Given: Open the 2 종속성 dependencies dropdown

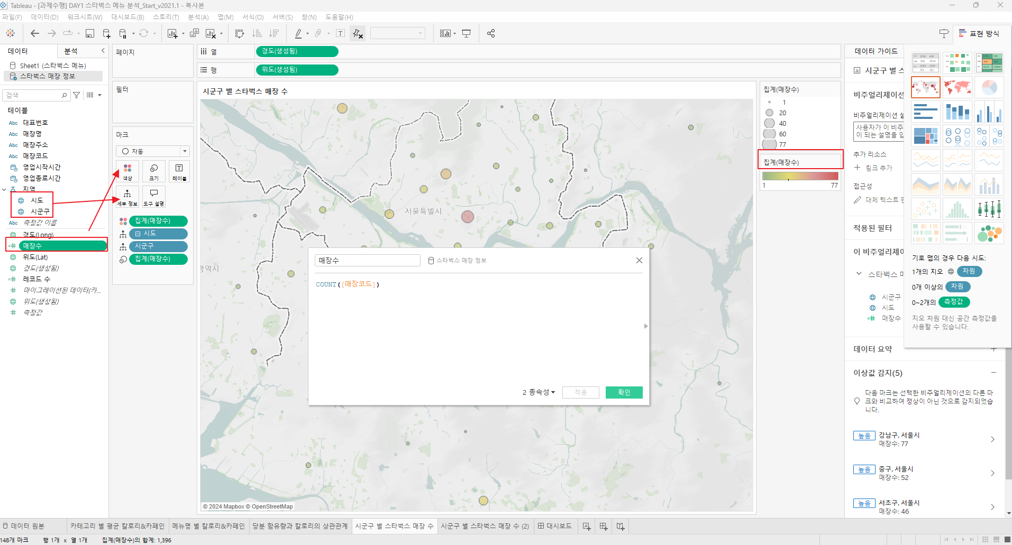Looking at the screenshot, I should [x=539, y=392].
